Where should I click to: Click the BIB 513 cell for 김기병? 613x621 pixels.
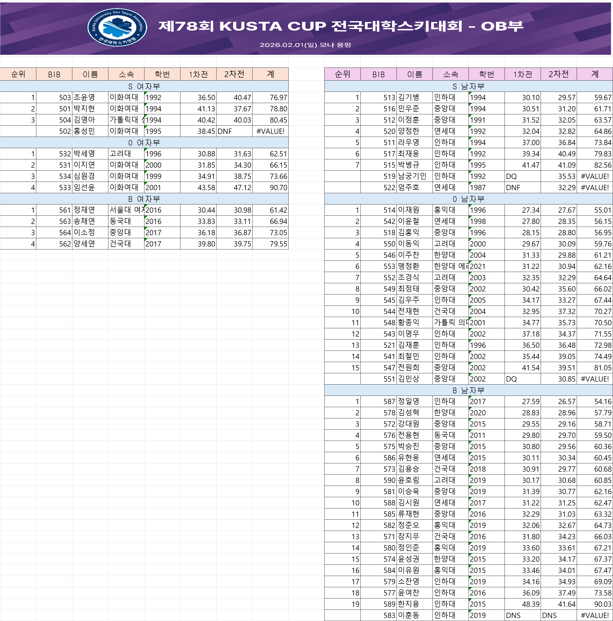[x=378, y=97]
